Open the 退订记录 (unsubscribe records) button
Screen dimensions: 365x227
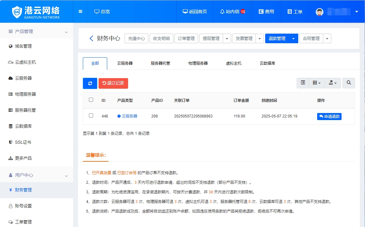(x=113, y=83)
